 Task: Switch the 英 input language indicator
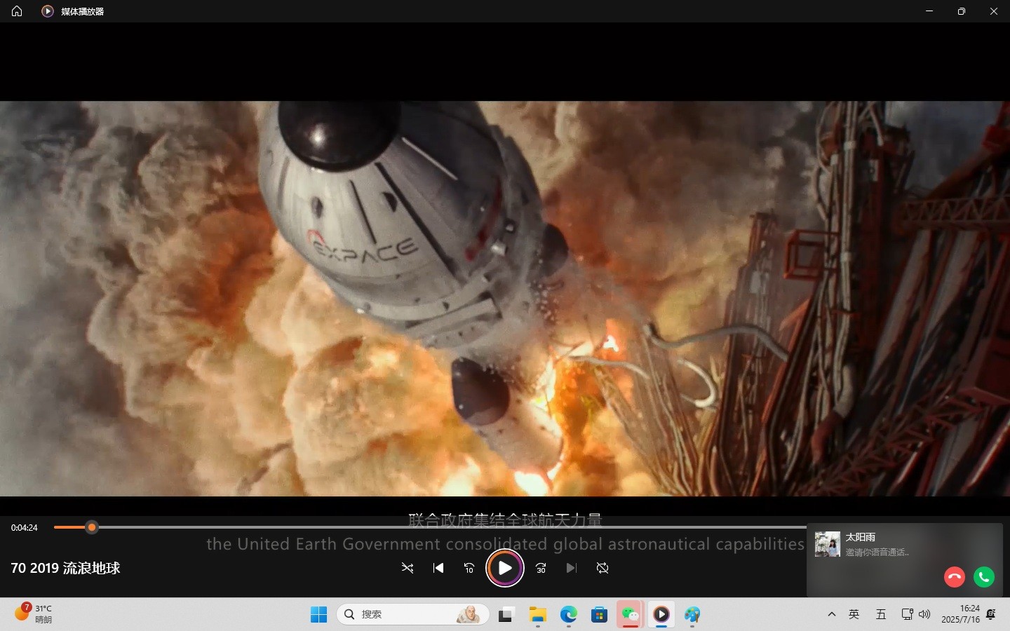854,614
